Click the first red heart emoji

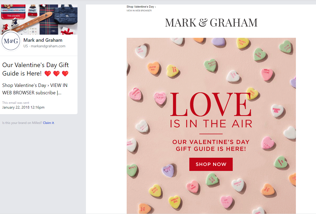pos(48,73)
